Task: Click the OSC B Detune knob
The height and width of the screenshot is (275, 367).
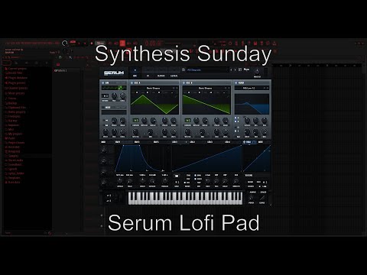Action: tap(196, 121)
